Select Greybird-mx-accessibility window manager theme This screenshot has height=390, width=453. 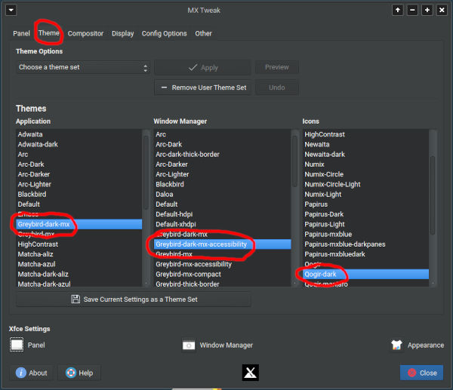tap(222, 264)
